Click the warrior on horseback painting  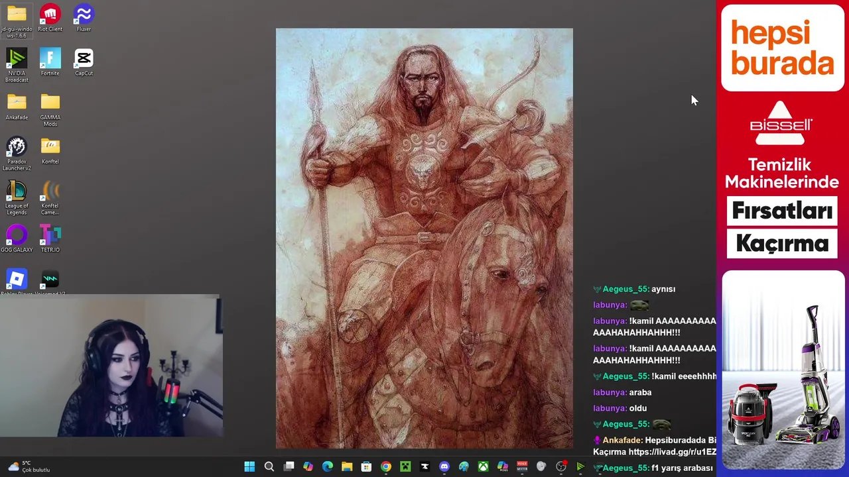[424, 238]
